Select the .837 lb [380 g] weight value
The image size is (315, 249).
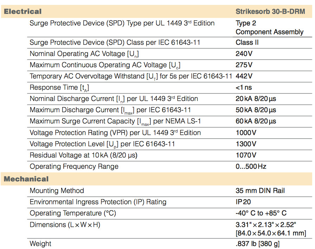pos(258,244)
